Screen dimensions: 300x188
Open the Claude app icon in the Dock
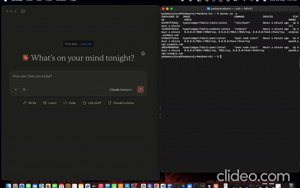(x=216, y=186)
